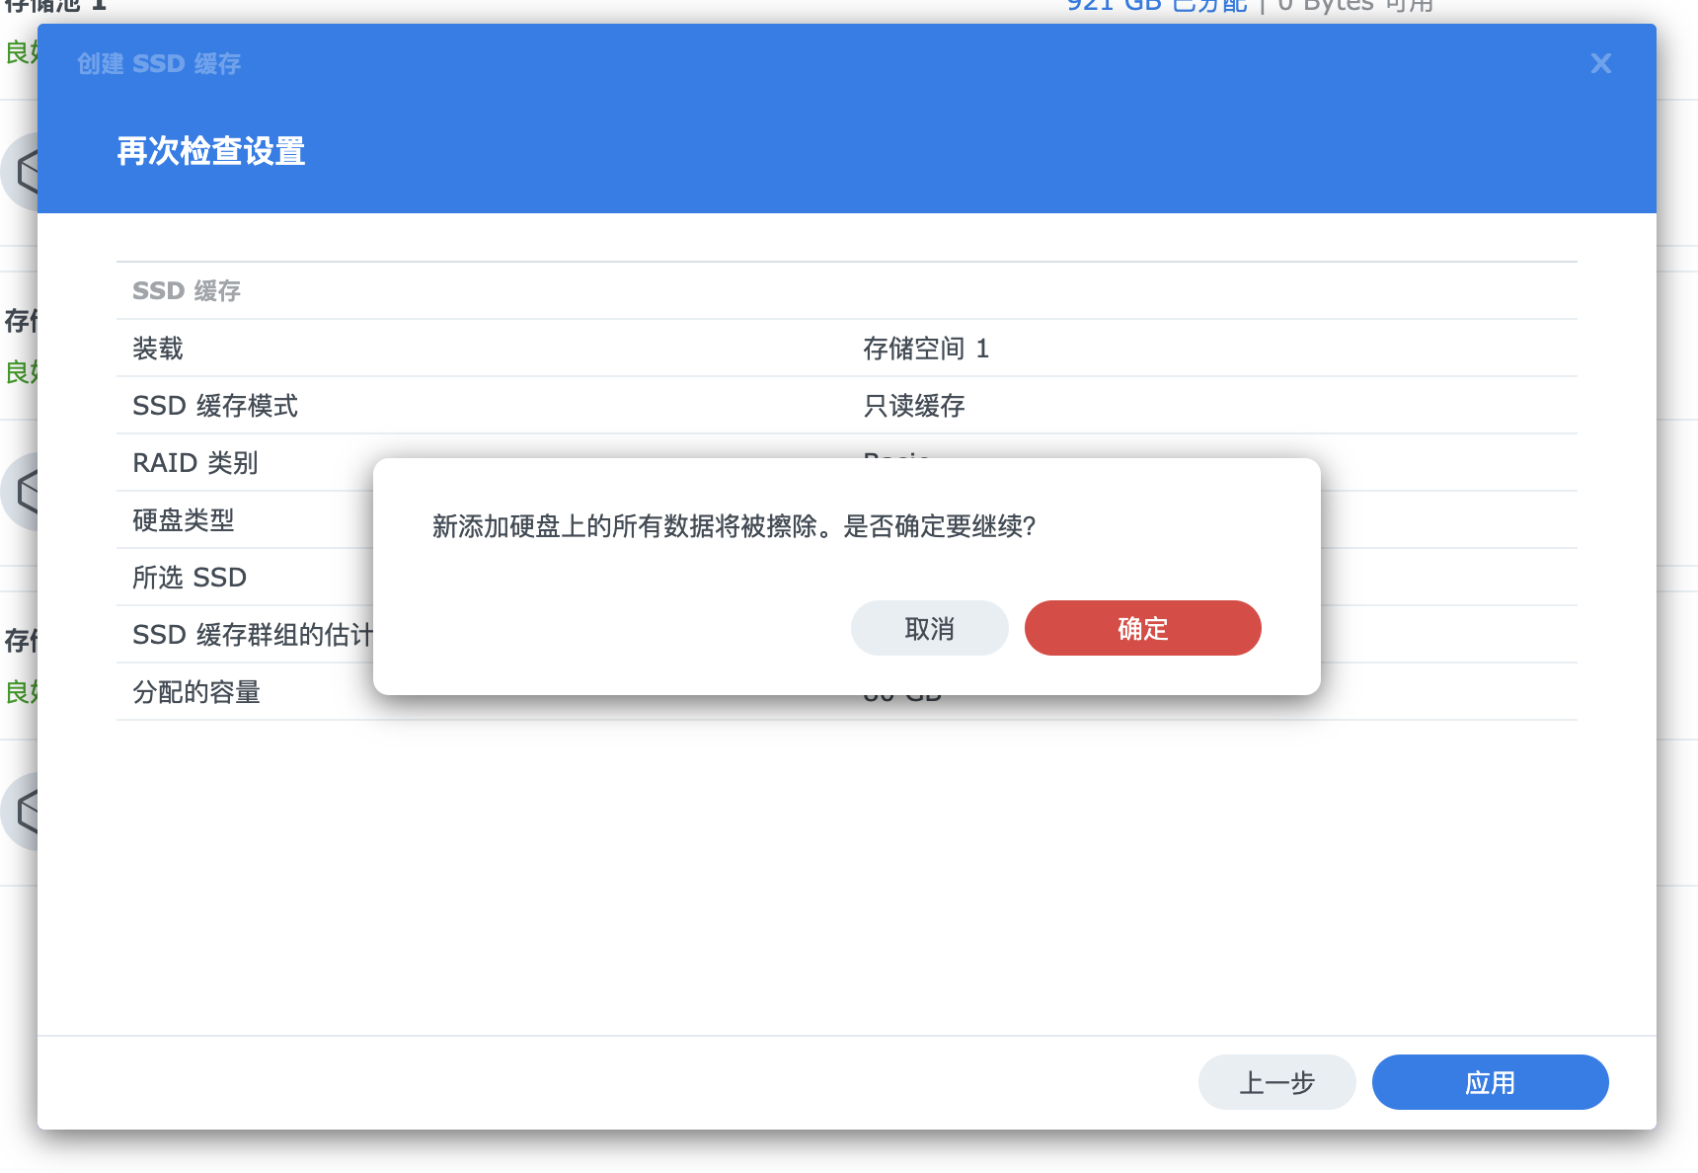Select the 所选 SSD row label
This screenshot has width=1698, height=1173.
click(x=190, y=578)
